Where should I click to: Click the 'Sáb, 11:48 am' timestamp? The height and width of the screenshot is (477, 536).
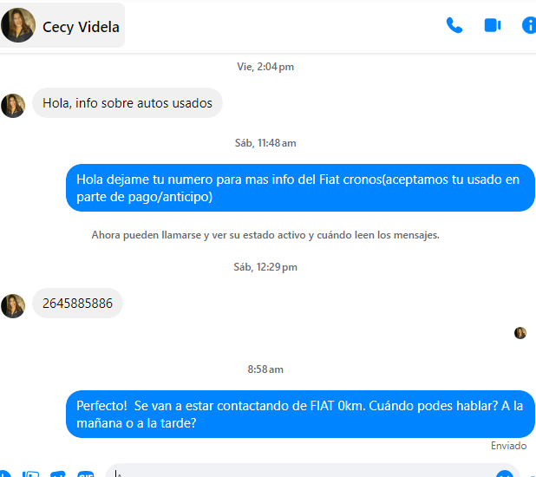pos(265,143)
